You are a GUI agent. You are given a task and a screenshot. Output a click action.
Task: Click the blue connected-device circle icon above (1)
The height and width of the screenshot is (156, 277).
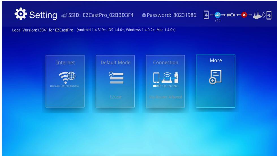coord(218,15)
